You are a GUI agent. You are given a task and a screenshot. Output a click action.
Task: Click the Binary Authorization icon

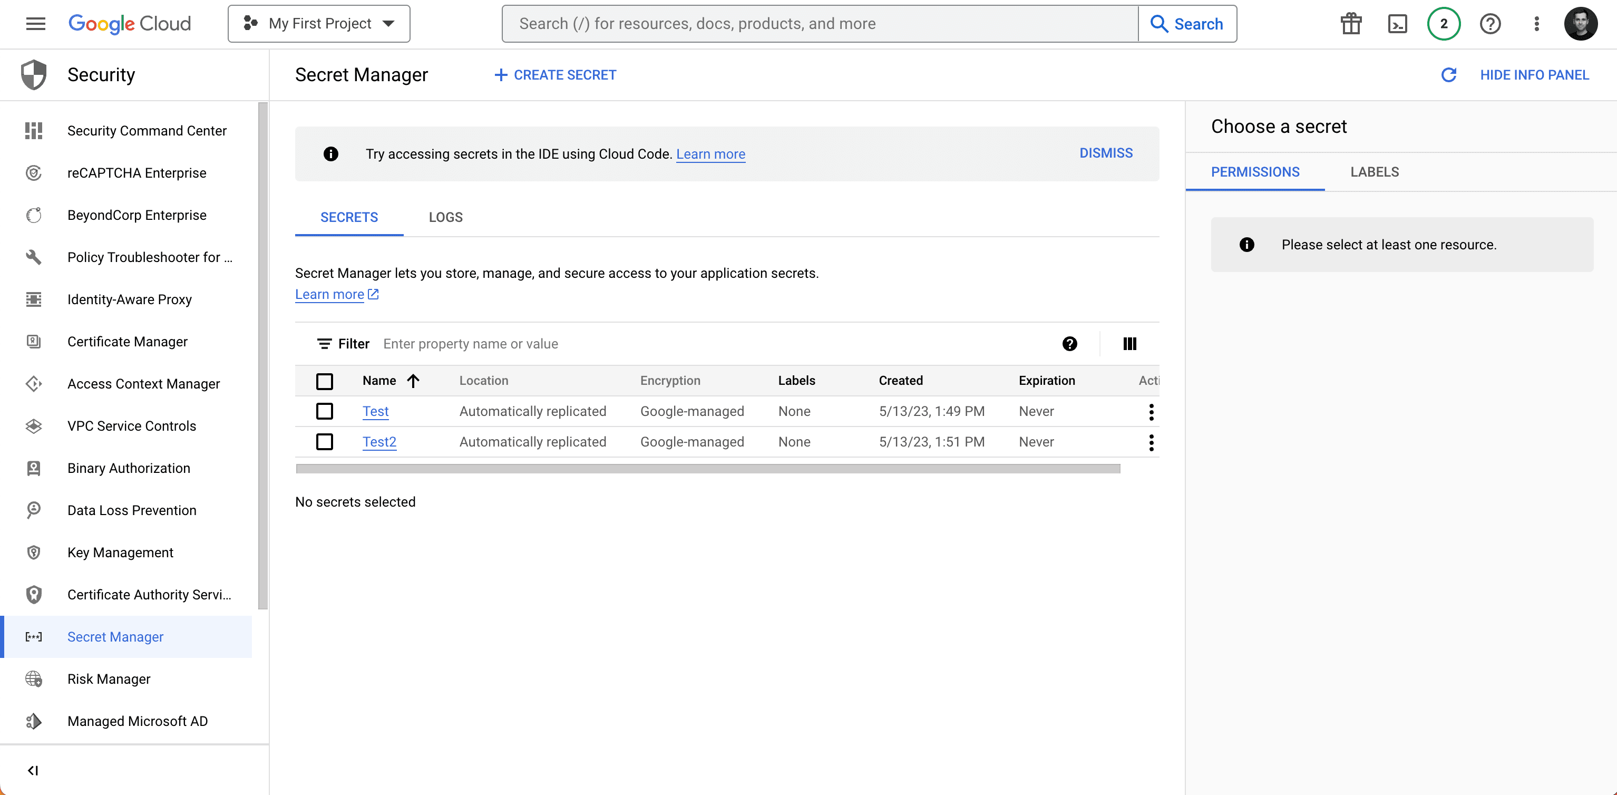33,467
